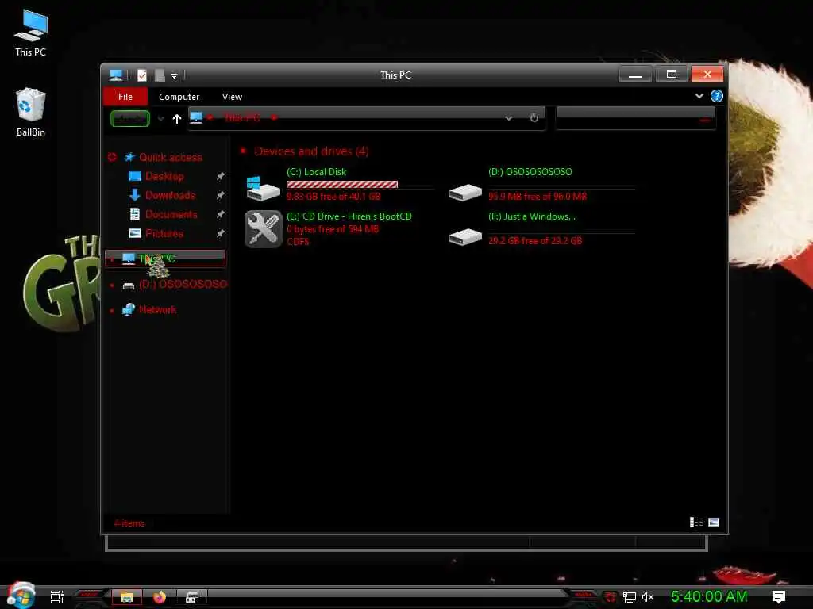Click the red tray icon
Image resolution: width=813 pixels, height=609 pixels.
pyautogui.click(x=611, y=597)
